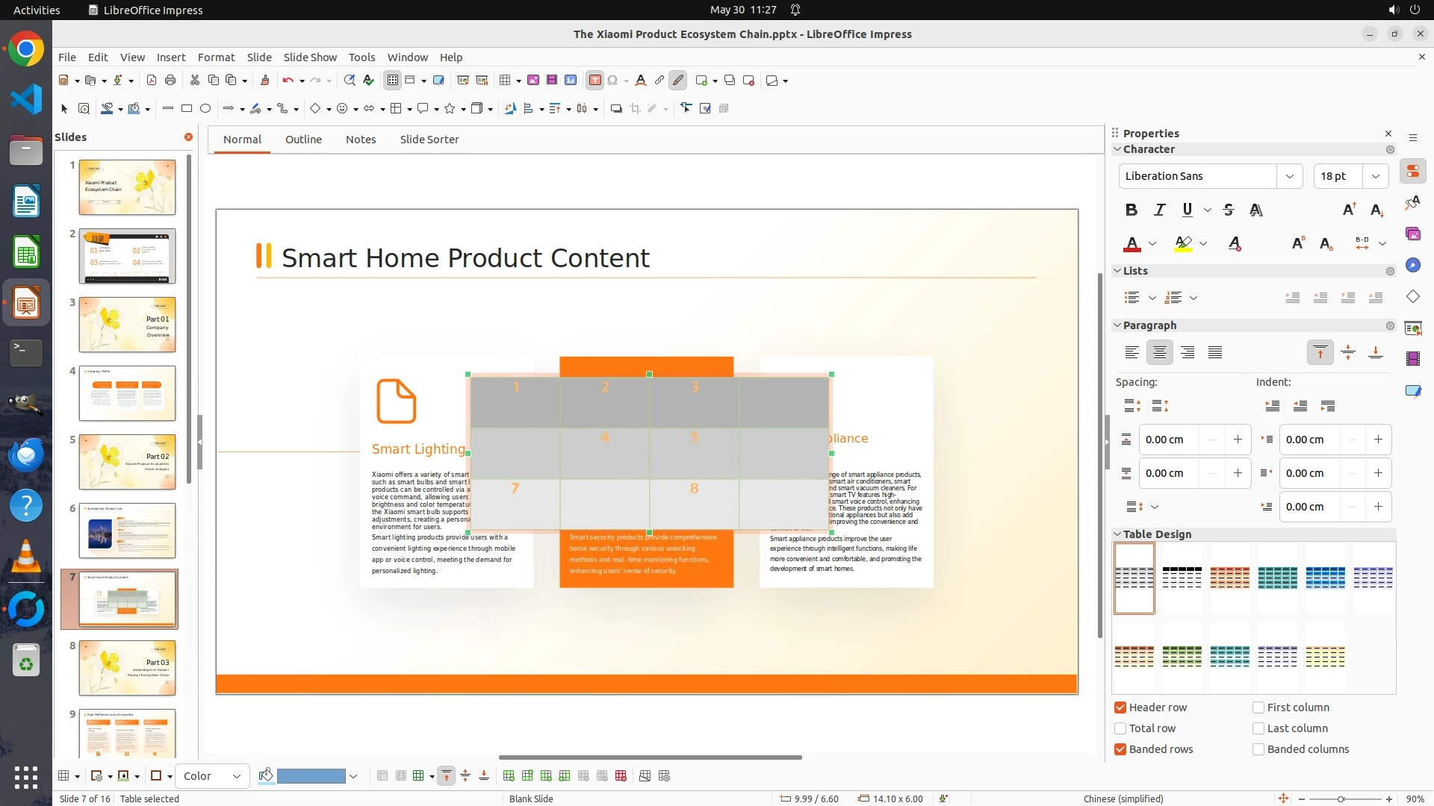The width and height of the screenshot is (1434, 806).
Task: Open the Slide Show menu
Action: click(310, 57)
